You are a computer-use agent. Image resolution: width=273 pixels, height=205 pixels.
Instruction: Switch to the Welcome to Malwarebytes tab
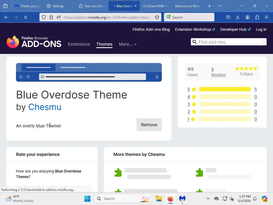pyautogui.click(x=187, y=6)
